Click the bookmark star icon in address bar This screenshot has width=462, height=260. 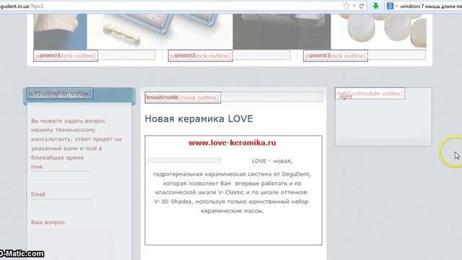point(346,6)
